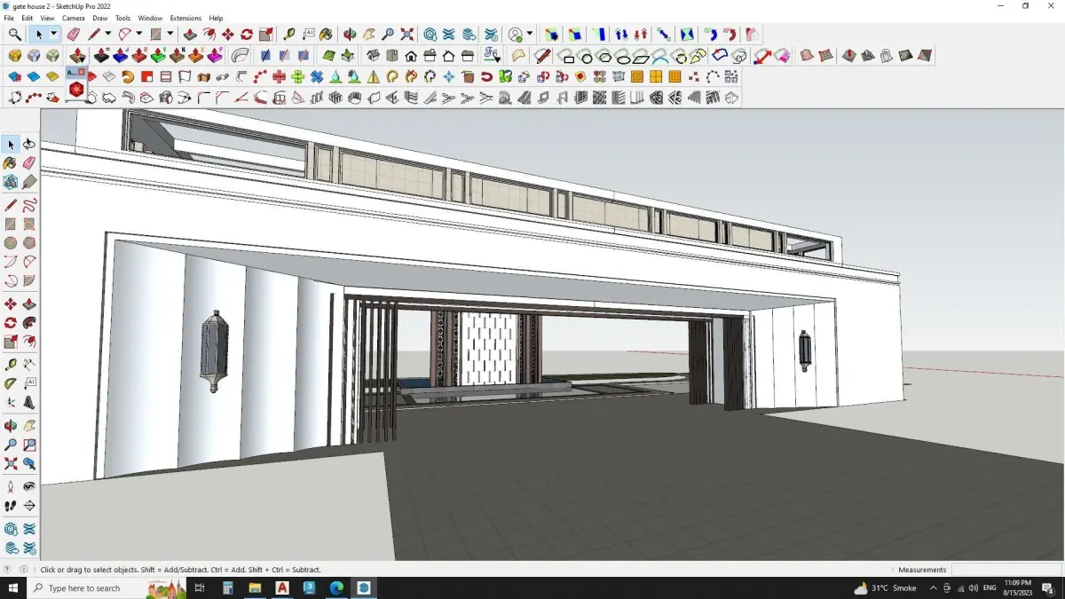This screenshot has width=1065, height=599.
Task: Click the Windows search box on taskbar
Action: pos(107,588)
